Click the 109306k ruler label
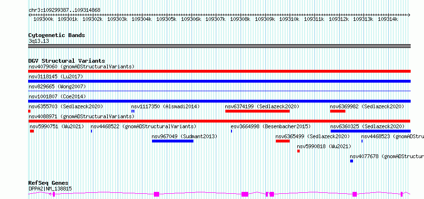 191,19
